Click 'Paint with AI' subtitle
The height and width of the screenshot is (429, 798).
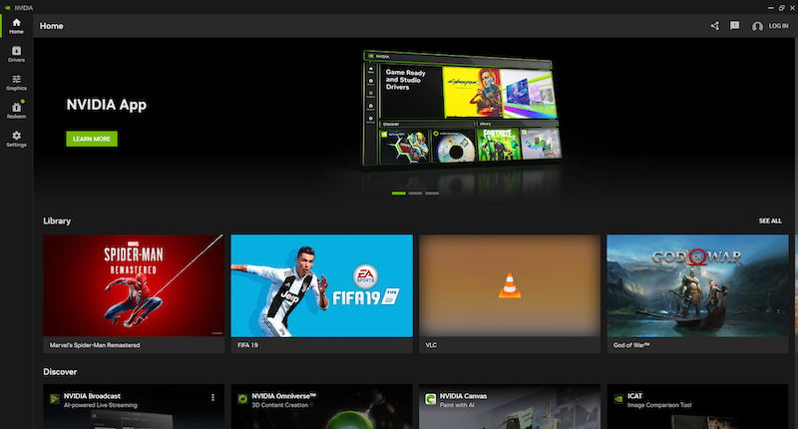457,405
